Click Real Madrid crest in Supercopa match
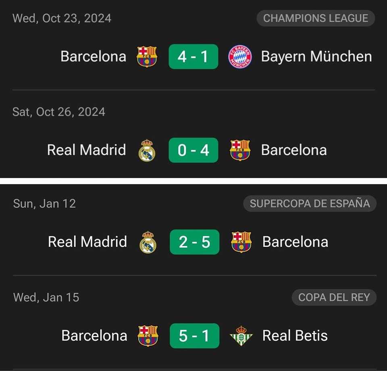This screenshot has height=371, width=387. pyautogui.click(x=148, y=242)
